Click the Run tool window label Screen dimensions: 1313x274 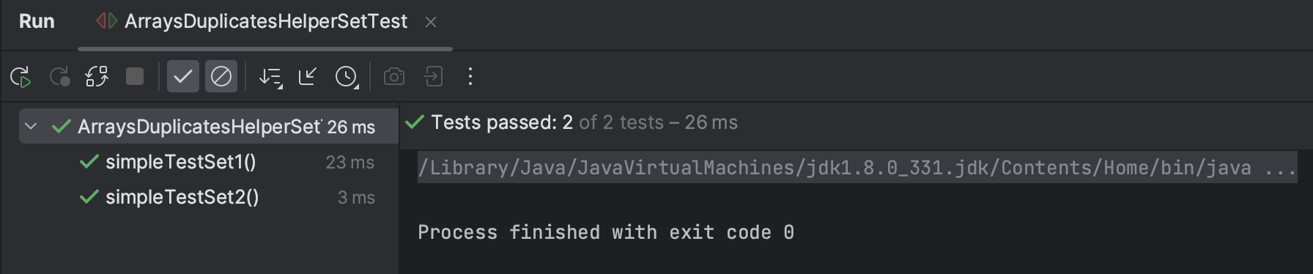(x=37, y=22)
